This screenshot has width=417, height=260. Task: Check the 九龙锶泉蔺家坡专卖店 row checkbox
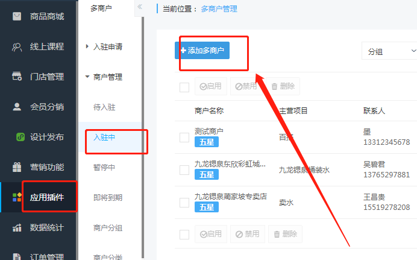point(184,203)
